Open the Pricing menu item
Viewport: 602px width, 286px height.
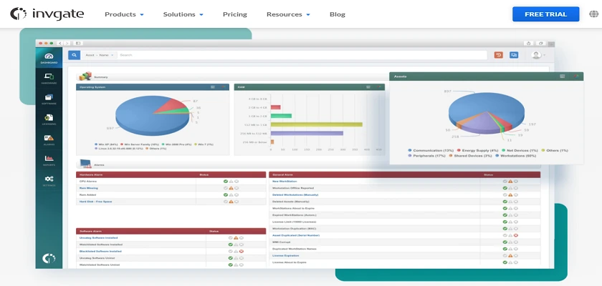[235, 14]
